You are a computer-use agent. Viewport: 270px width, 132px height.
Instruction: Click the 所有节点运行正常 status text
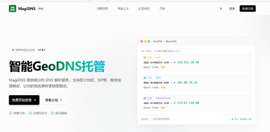point(25,50)
